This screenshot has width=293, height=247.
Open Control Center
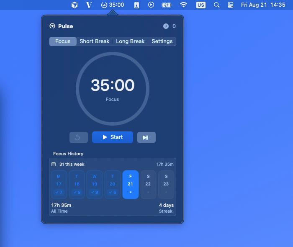(230, 5)
